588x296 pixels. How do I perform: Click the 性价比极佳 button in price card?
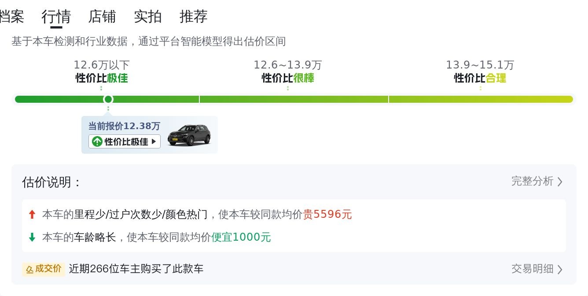[x=125, y=141]
